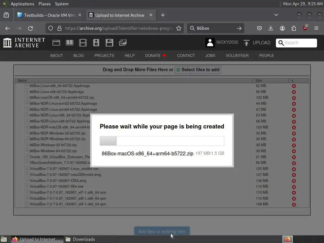Remove 86Box-NDR-Linux-arm32-b5722.AppImage via its red X
Screen dimensions: 324x243
coord(294,104)
